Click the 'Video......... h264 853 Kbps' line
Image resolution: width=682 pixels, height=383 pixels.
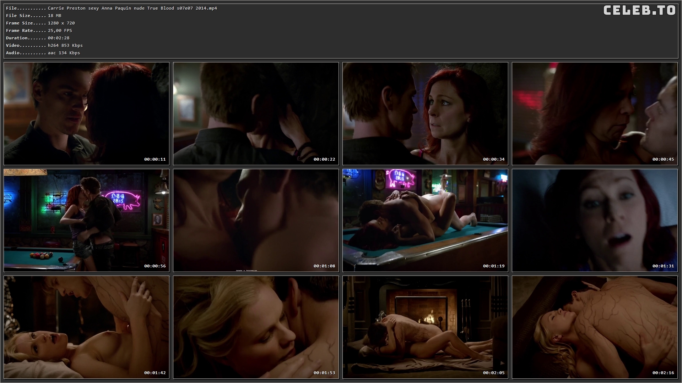(x=44, y=45)
